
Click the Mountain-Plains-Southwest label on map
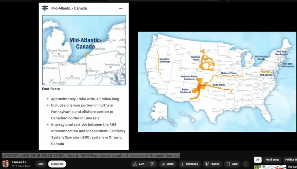(x=189, y=78)
